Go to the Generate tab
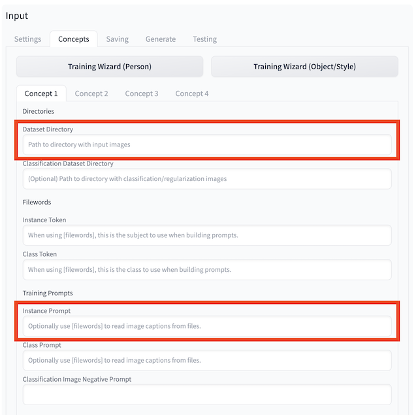 point(161,39)
